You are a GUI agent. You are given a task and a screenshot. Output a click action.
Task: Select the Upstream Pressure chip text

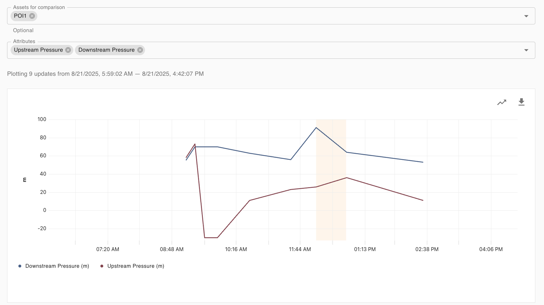tap(38, 50)
